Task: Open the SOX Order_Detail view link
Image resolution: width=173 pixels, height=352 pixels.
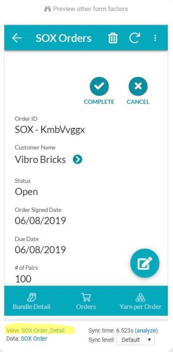Action: point(43,330)
